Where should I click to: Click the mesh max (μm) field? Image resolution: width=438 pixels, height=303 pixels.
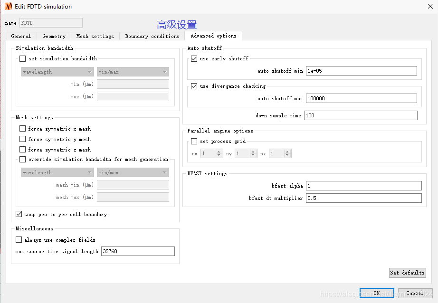(x=133, y=197)
